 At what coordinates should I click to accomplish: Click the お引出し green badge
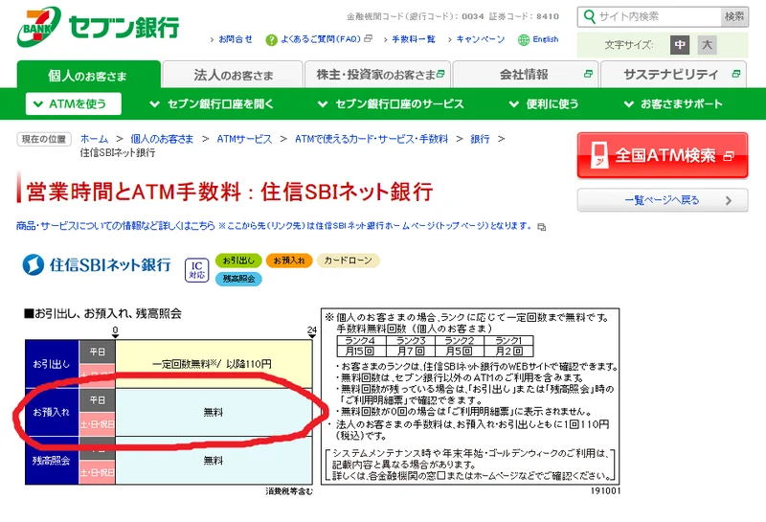point(238,261)
